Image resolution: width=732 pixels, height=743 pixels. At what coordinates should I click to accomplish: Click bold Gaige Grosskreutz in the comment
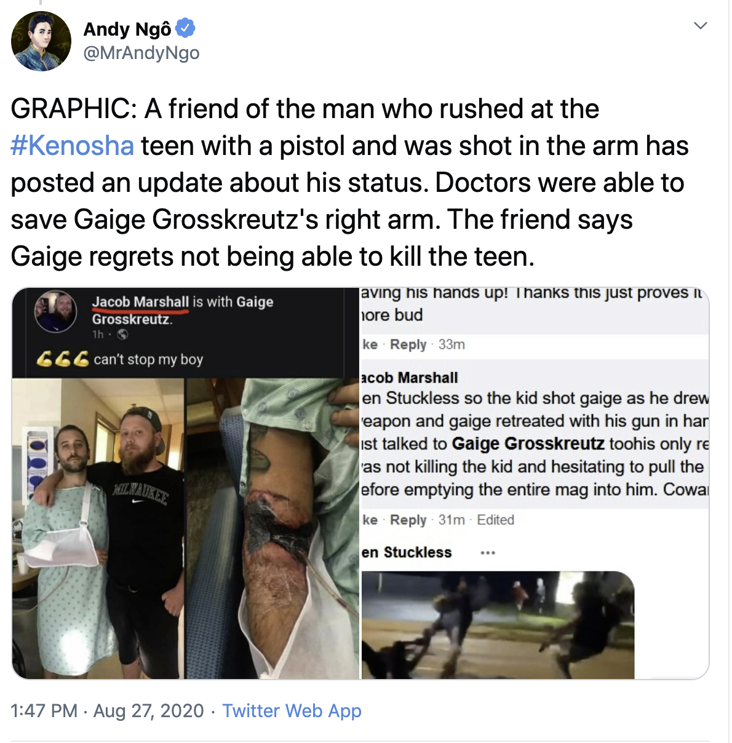pos(528,443)
